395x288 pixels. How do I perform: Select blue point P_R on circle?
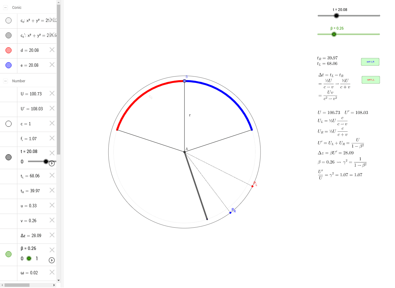pos(230,212)
